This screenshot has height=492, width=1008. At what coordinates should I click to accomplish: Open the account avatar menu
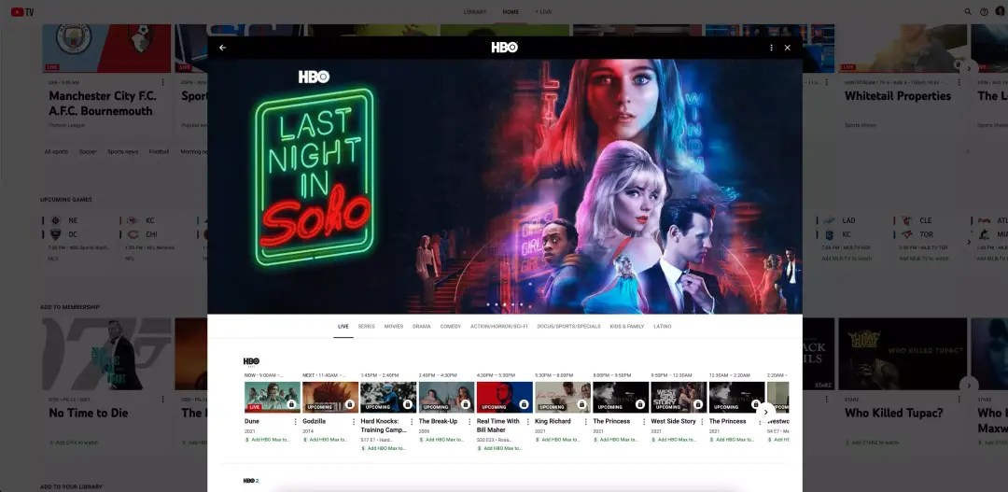[1001, 11]
